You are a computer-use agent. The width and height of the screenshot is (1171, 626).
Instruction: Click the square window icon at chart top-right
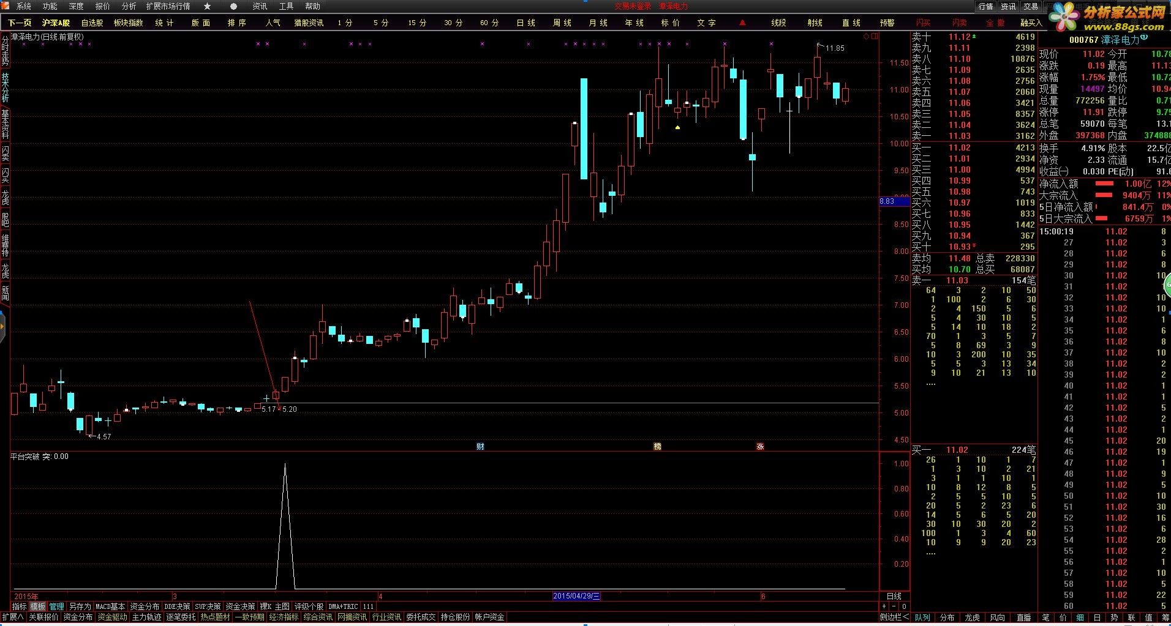click(874, 37)
